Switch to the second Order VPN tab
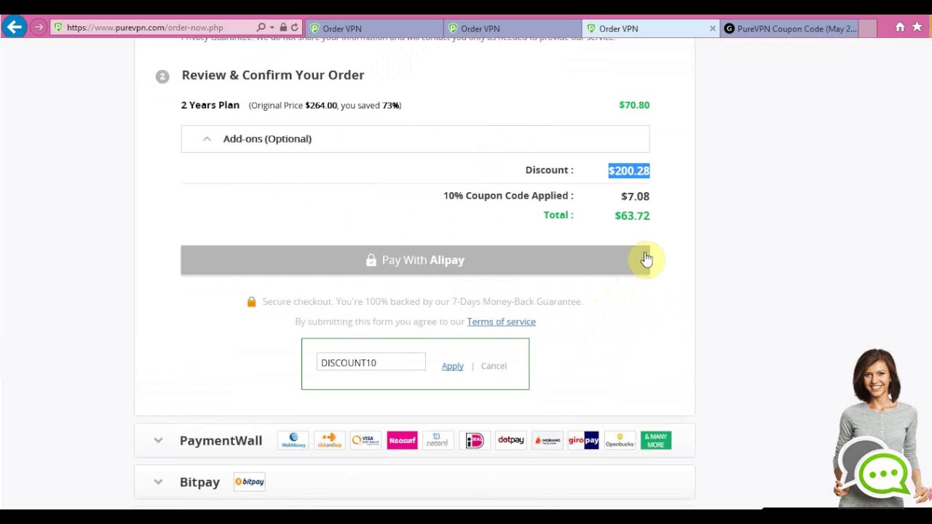 pos(513,28)
